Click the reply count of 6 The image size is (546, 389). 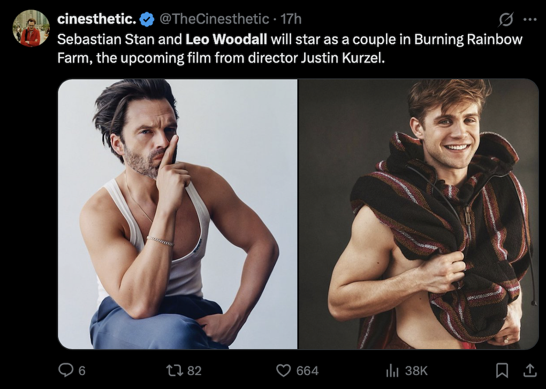[82, 370]
